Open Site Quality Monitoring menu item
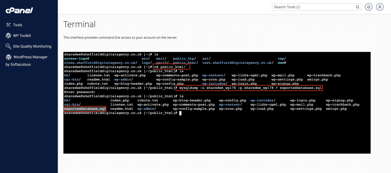The image size is (391, 173). (32, 46)
